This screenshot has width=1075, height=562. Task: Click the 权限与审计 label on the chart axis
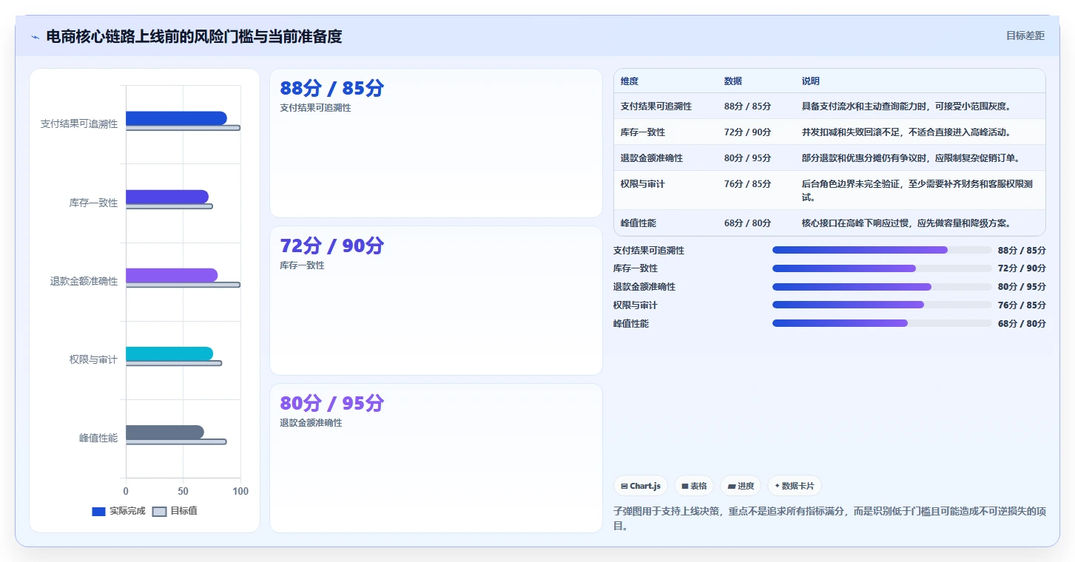coord(93,359)
